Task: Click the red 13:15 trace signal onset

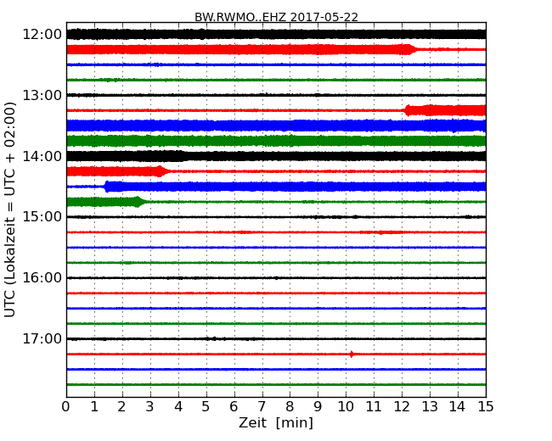Action: 408,110
